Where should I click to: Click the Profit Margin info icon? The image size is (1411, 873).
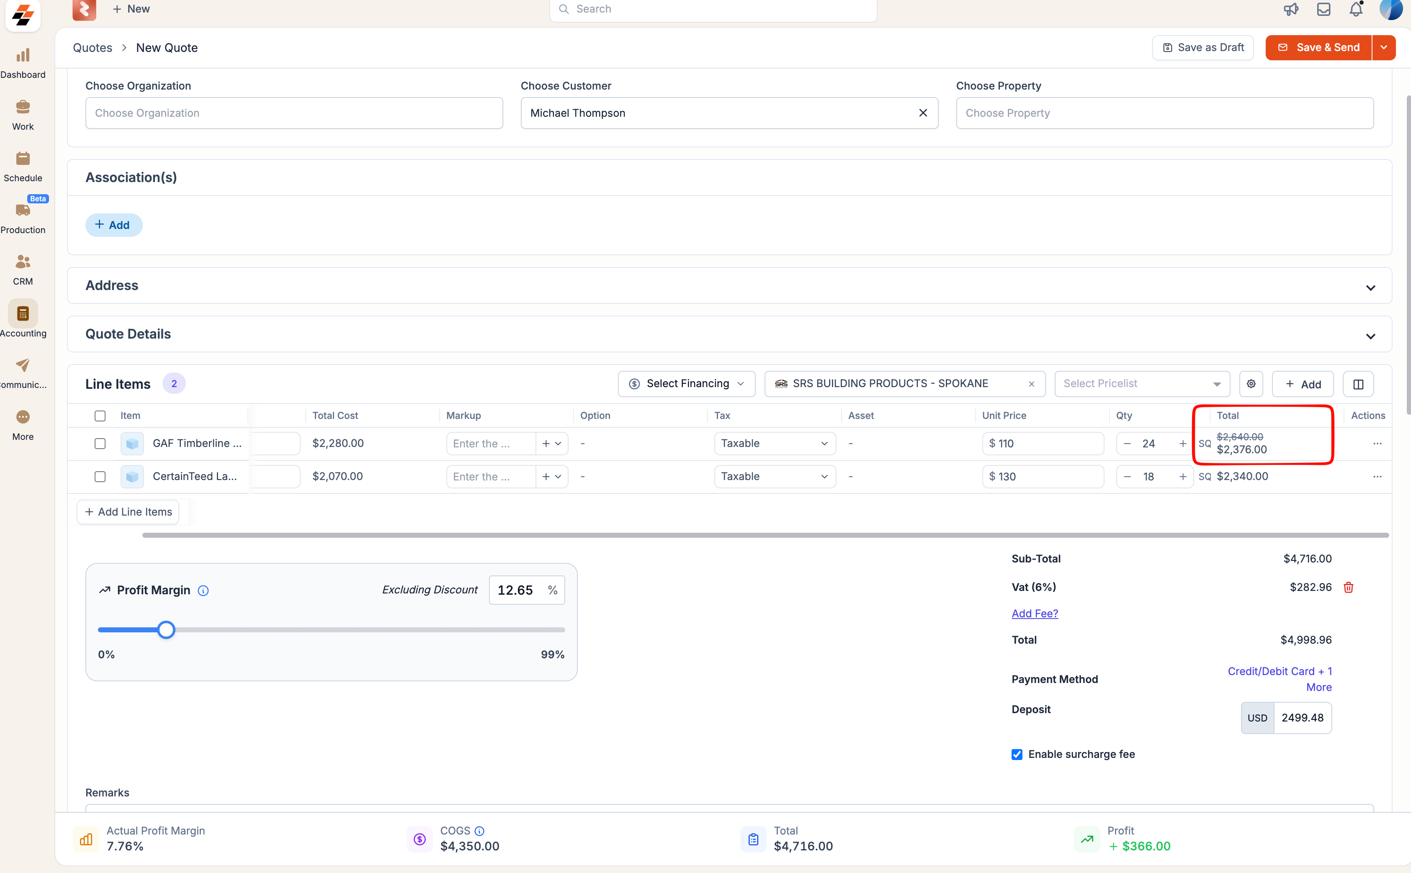click(x=203, y=590)
